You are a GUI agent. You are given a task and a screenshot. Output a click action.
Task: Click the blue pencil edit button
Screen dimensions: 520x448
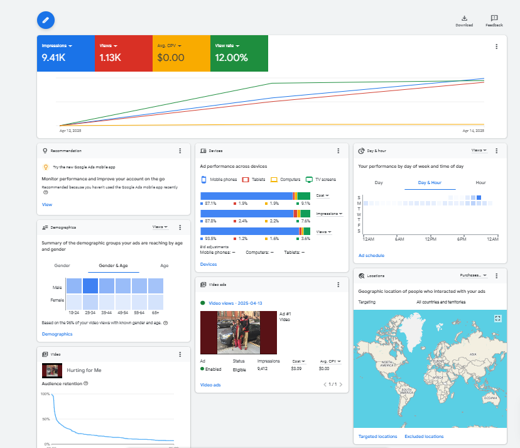tap(46, 20)
